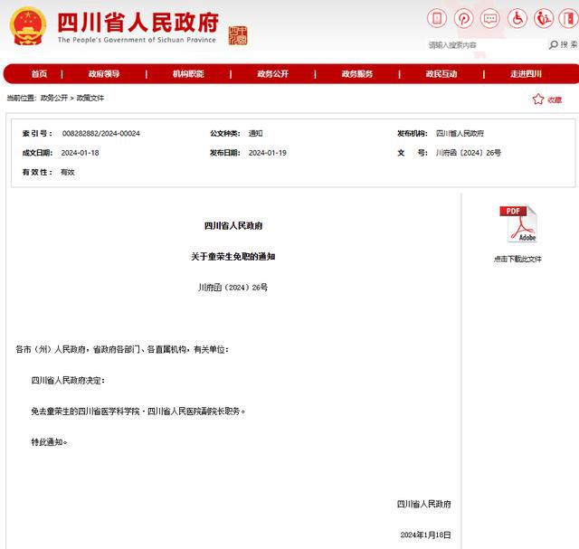
Task: Select 机构职能 in navigation bar
Action: (188, 74)
